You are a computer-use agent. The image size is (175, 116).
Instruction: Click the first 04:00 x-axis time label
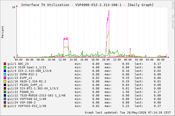19,60
